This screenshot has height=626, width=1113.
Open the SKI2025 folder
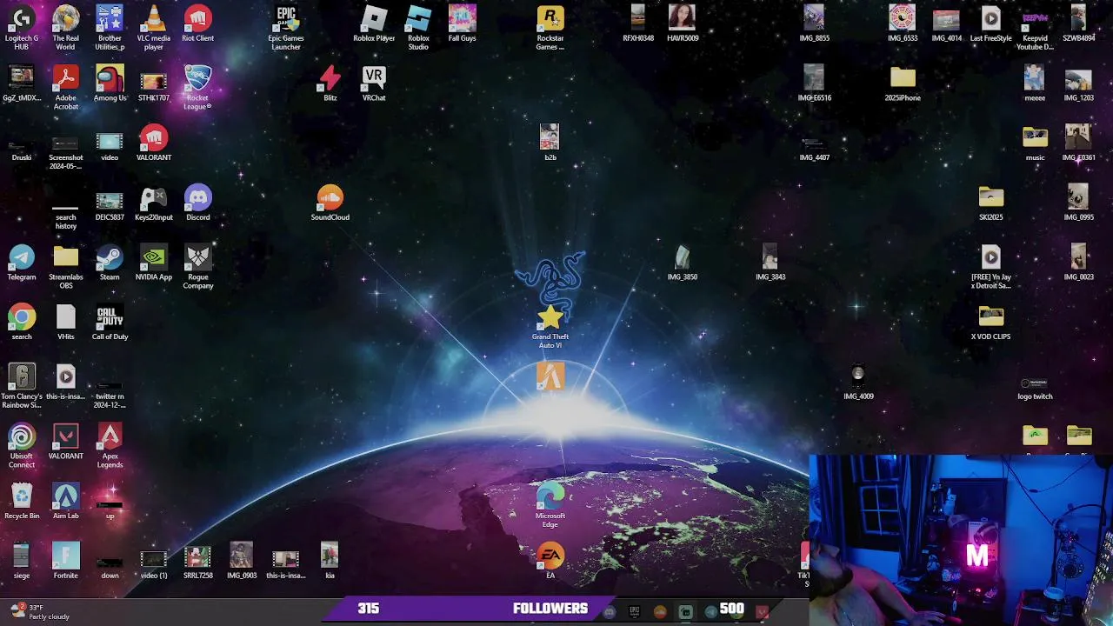click(991, 203)
